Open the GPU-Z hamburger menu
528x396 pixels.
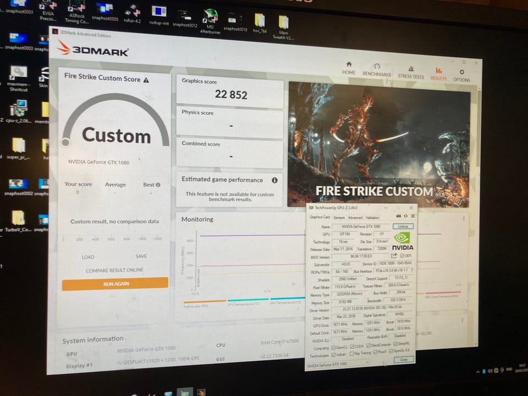[413, 216]
